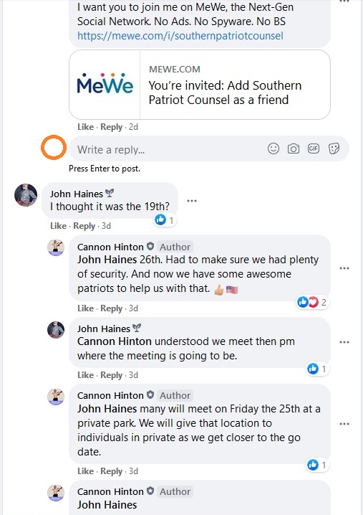Open the mewe.com southernpatriotcounsel link
This screenshot has height=515, width=363.
[x=180, y=36]
